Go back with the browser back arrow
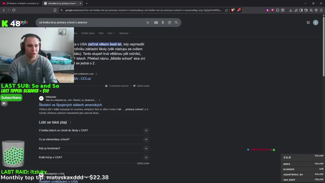325x183 pixels. pyautogui.click(x=4, y=10)
